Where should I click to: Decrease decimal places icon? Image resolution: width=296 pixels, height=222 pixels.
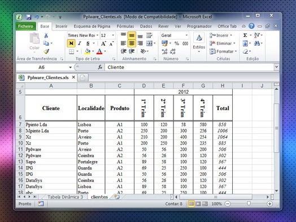pyautogui.click(x=173, y=51)
